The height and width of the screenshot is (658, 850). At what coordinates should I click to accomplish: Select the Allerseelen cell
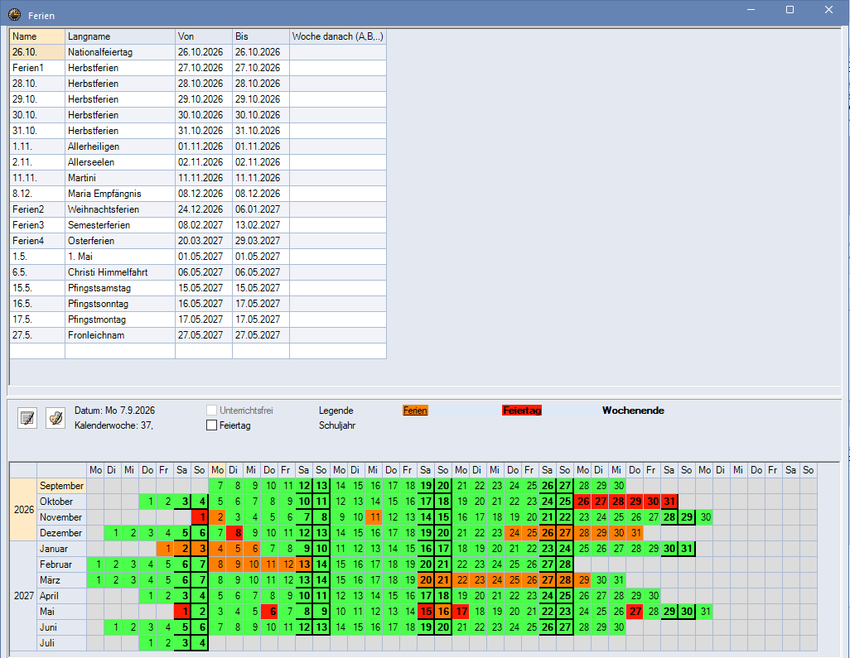click(x=120, y=162)
